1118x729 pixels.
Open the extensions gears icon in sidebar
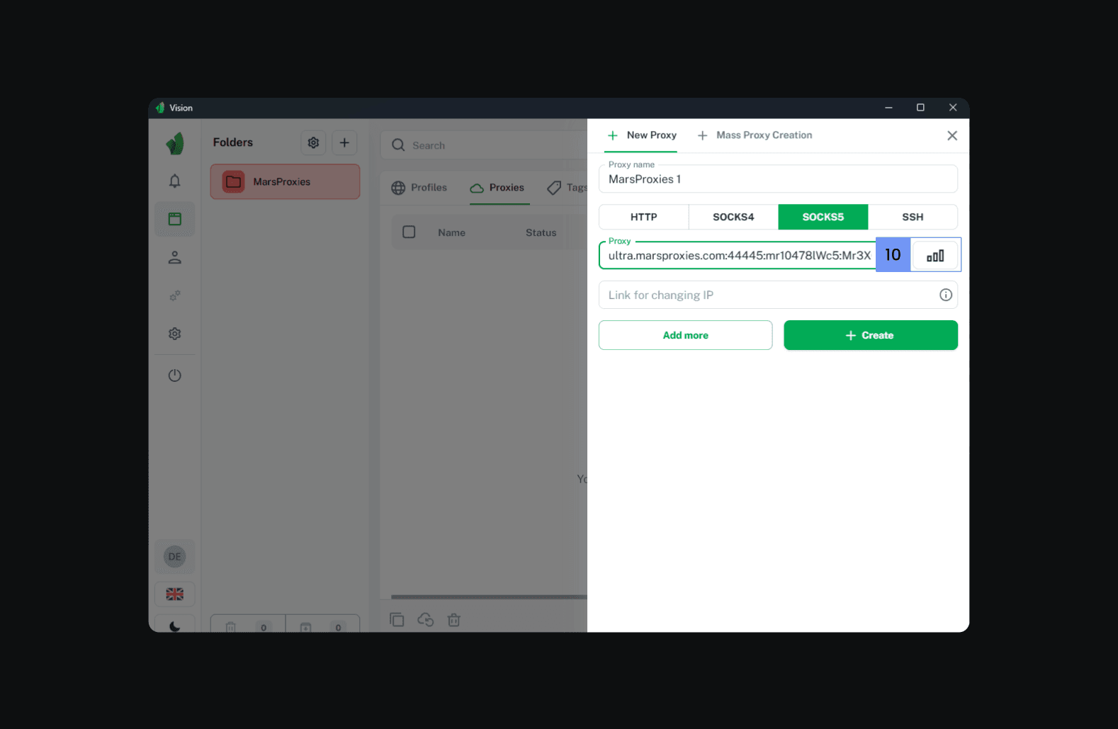(175, 295)
